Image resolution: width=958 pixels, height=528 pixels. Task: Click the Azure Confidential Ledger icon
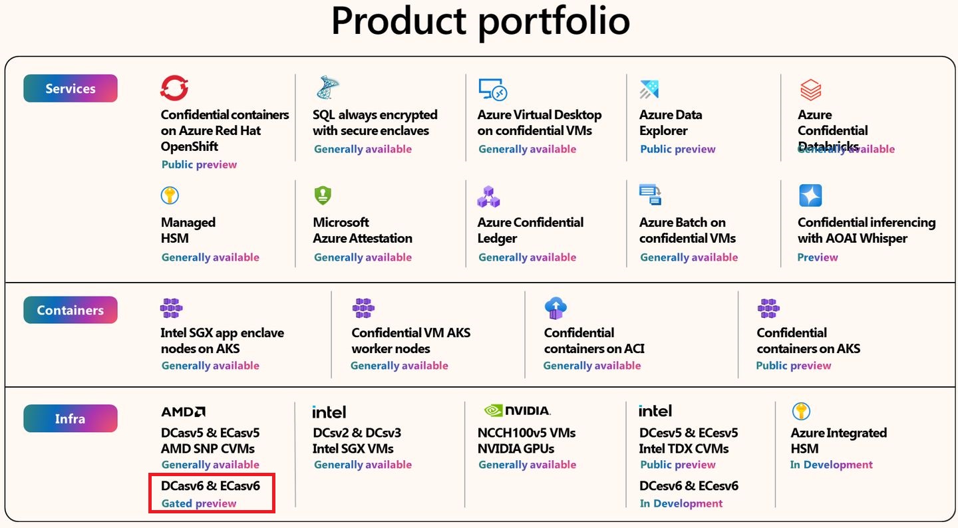[488, 196]
